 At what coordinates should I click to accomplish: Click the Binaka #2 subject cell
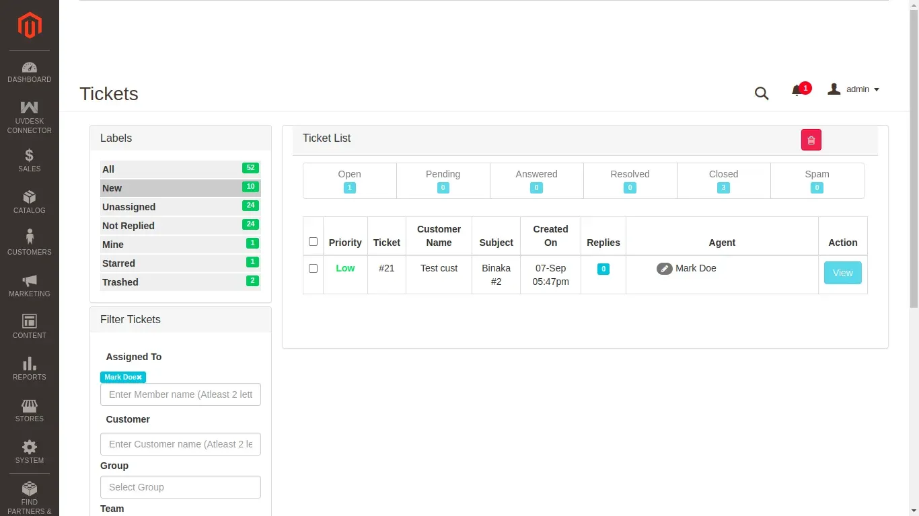[497, 275]
